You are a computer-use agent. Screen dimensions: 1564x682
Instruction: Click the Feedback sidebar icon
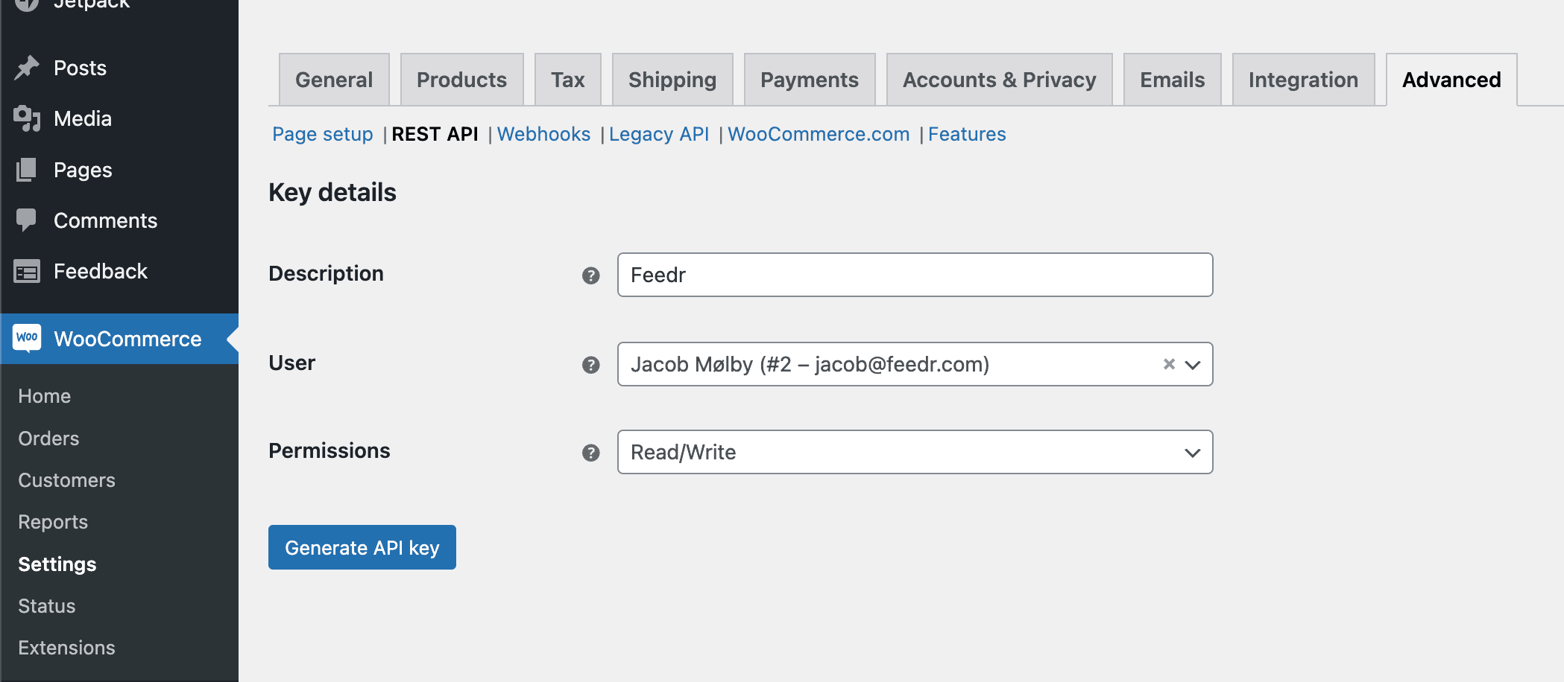27,271
